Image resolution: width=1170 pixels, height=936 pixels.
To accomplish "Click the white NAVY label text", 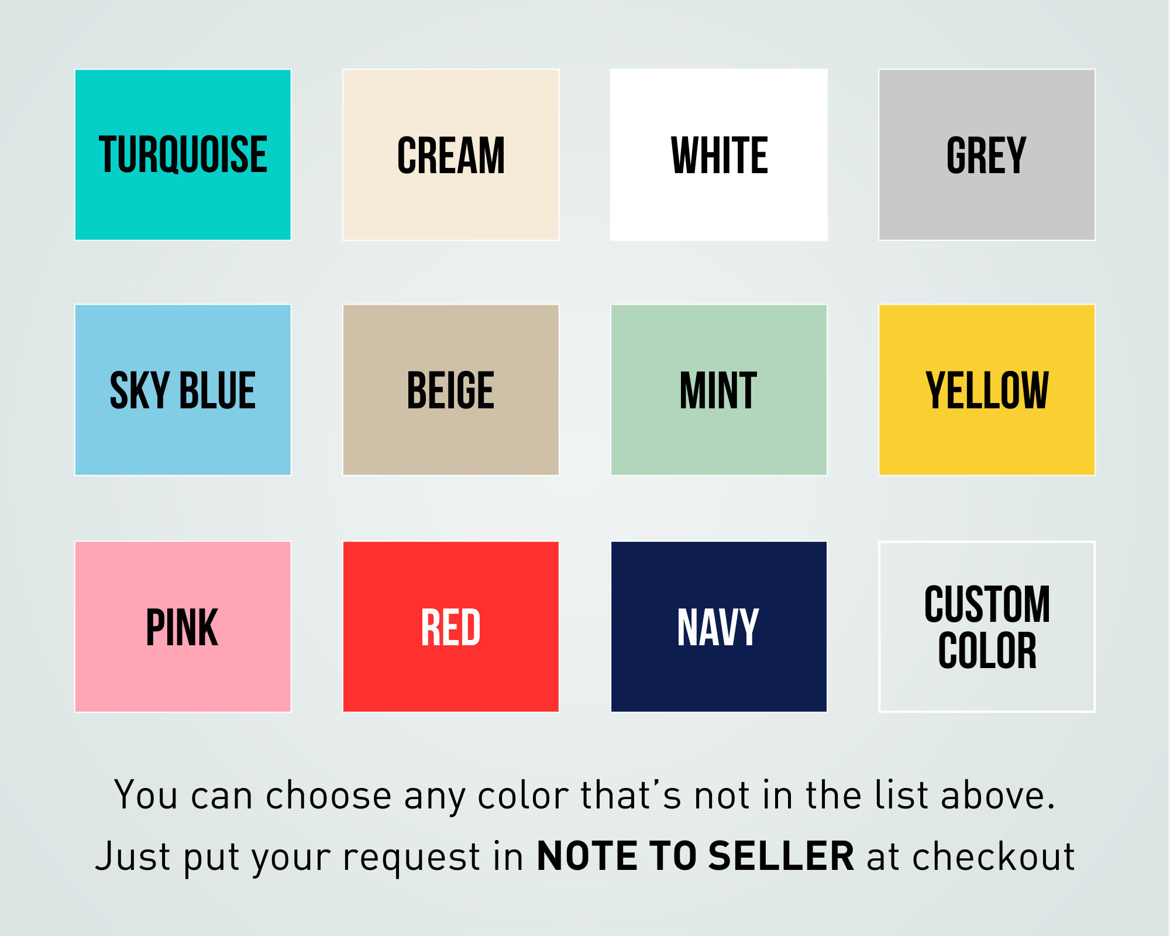I will [x=718, y=627].
